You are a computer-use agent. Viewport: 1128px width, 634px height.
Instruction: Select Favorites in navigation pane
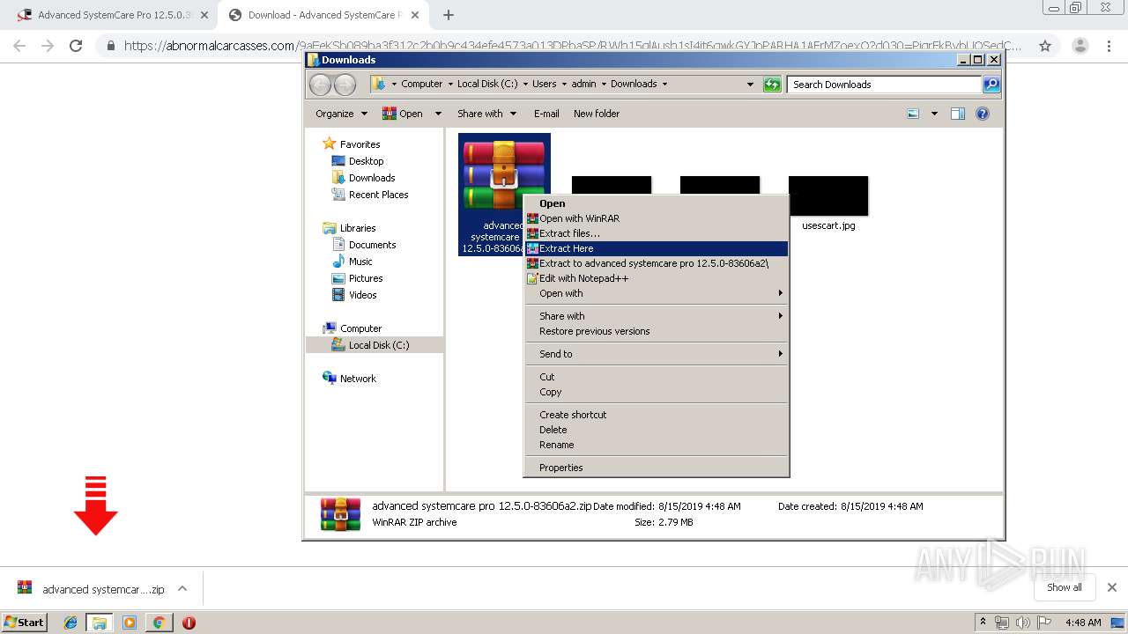(360, 144)
